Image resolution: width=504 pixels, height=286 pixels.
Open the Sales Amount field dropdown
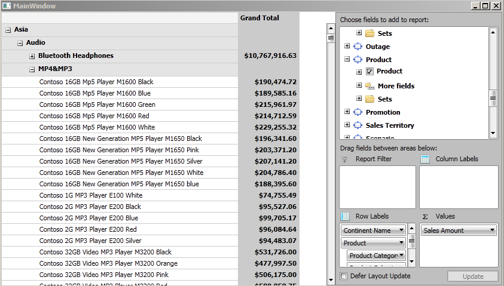tap(491, 230)
